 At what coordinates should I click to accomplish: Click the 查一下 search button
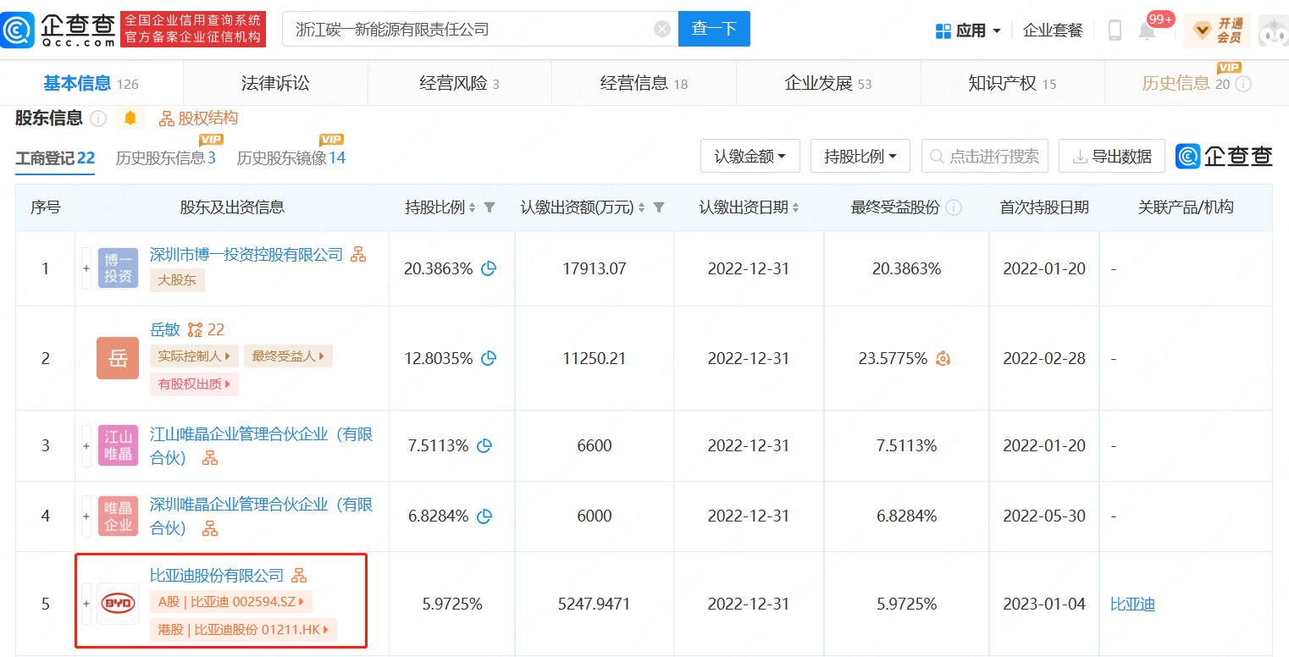click(714, 29)
